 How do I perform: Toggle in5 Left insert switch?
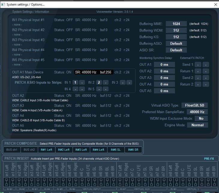click(57, 182)
